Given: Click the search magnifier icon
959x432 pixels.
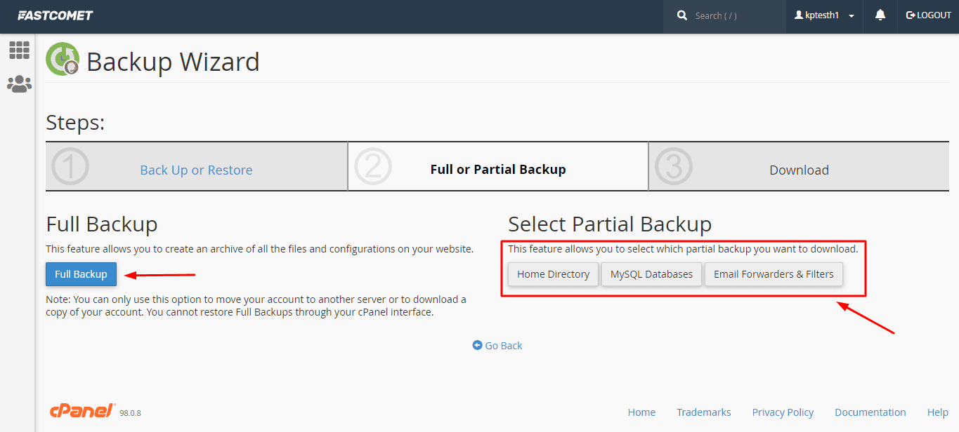Looking at the screenshot, I should click(x=682, y=15).
